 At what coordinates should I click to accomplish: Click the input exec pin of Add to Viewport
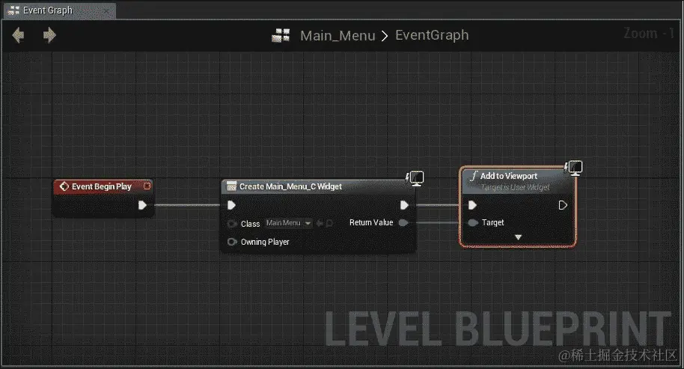coord(472,205)
